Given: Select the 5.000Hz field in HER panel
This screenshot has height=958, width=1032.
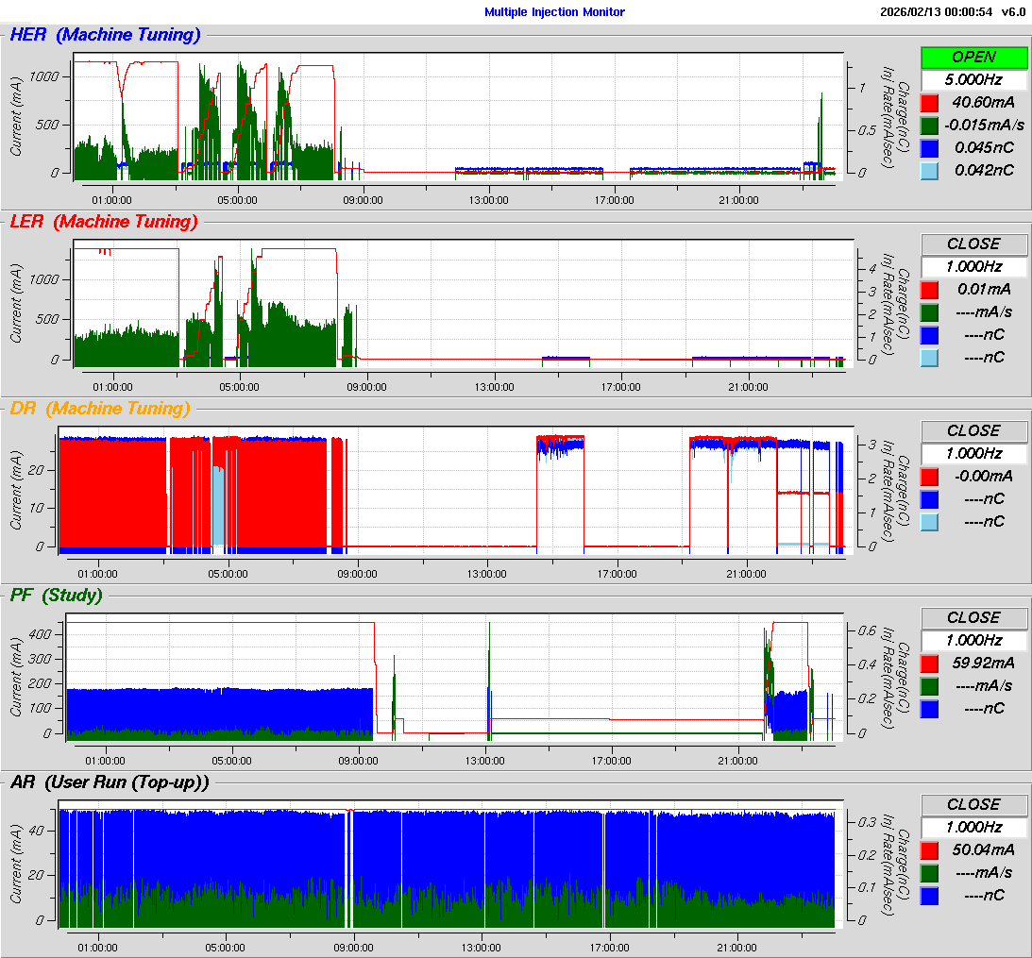Looking at the screenshot, I should tap(973, 80).
